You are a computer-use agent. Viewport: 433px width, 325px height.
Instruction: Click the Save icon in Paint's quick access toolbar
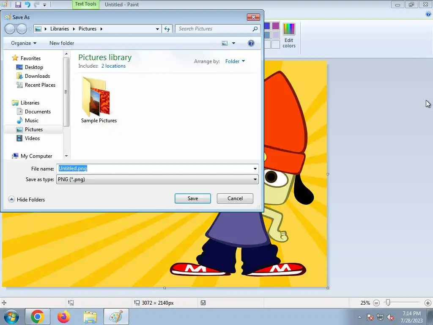click(18, 4)
